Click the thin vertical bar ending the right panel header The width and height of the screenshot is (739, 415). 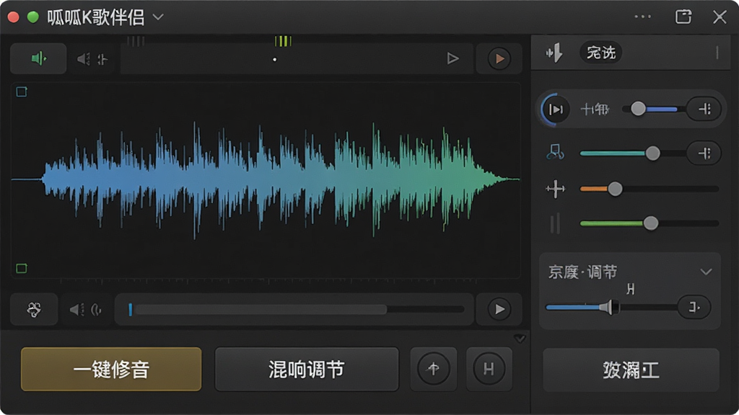tap(717, 53)
